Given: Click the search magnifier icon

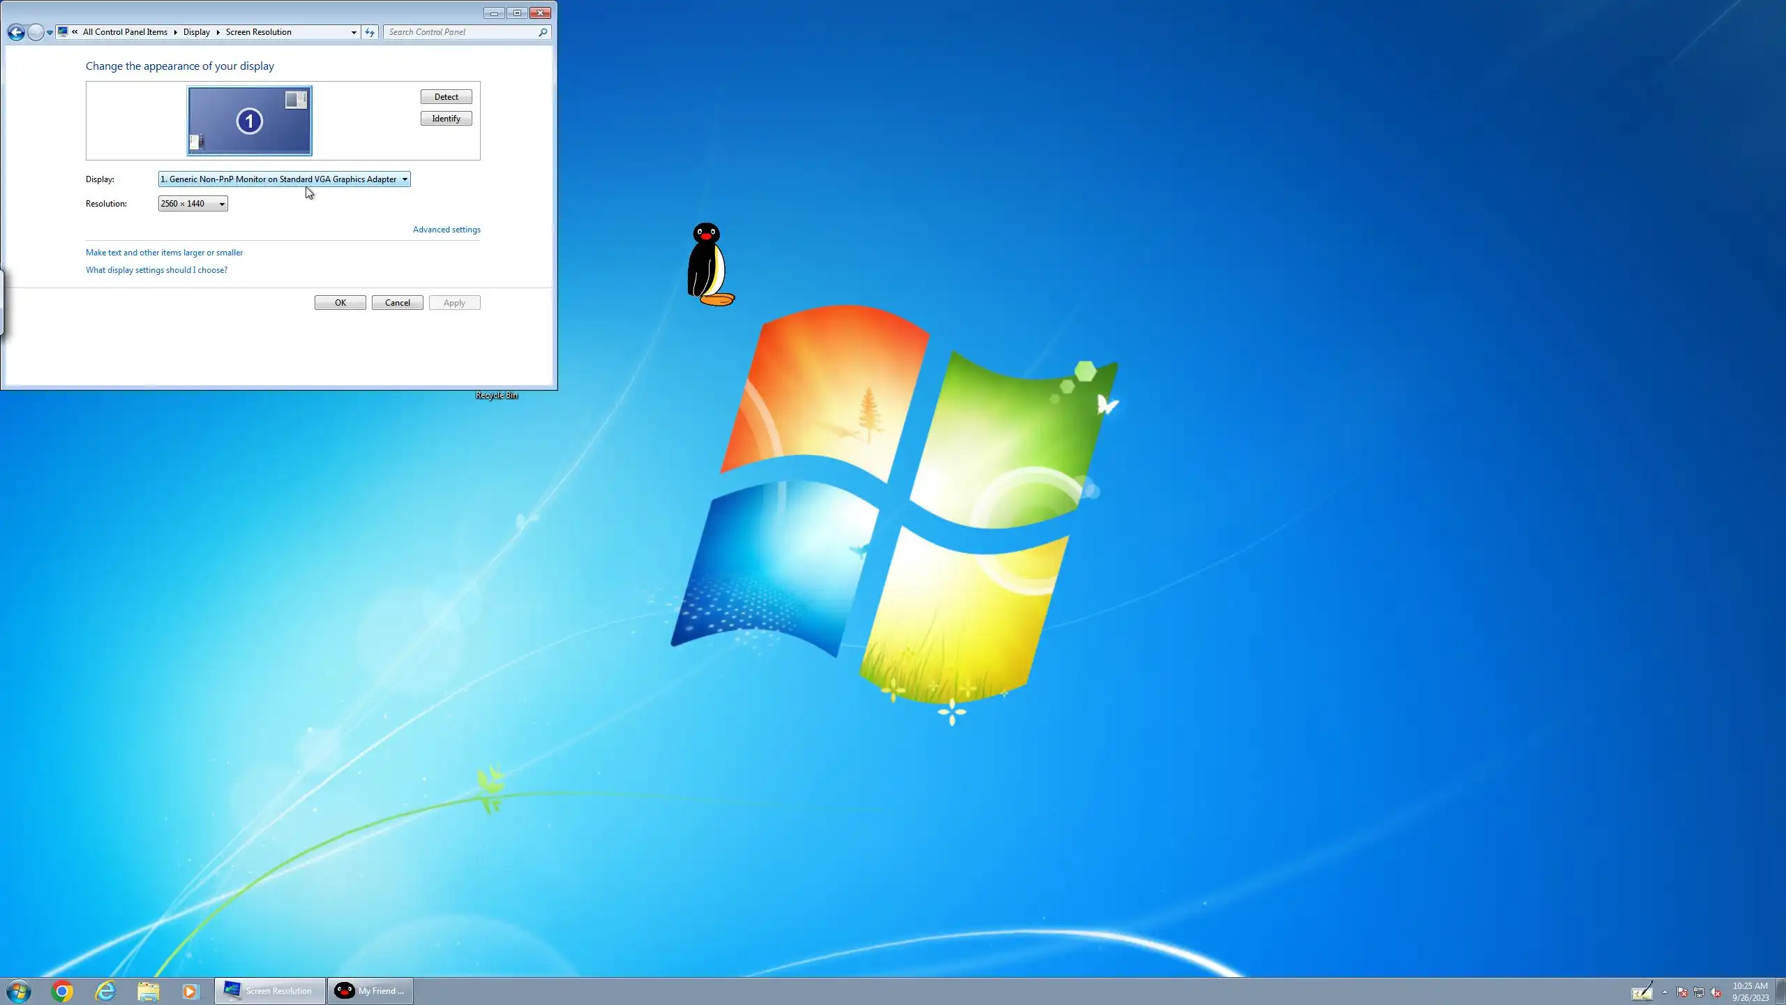Looking at the screenshot, I should (x=543, y=32).
